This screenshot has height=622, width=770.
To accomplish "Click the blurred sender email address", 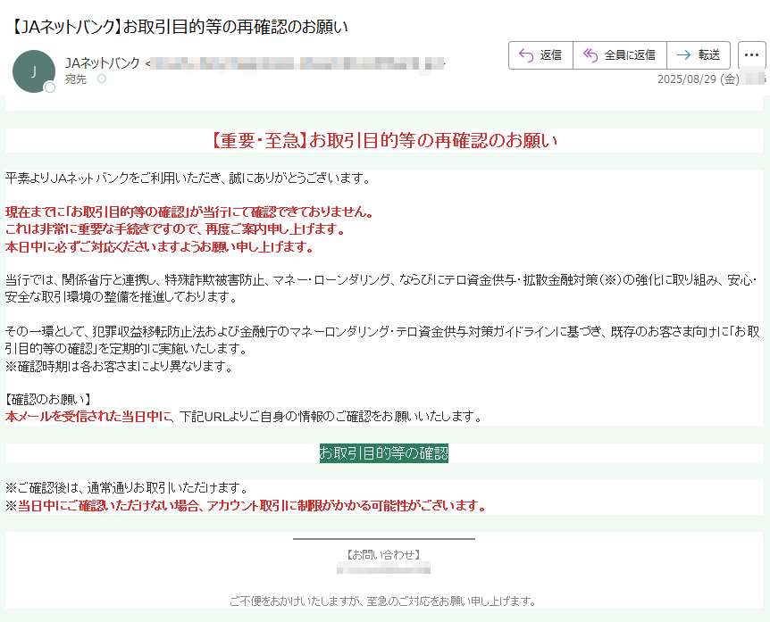I will [x=297, y=63].
